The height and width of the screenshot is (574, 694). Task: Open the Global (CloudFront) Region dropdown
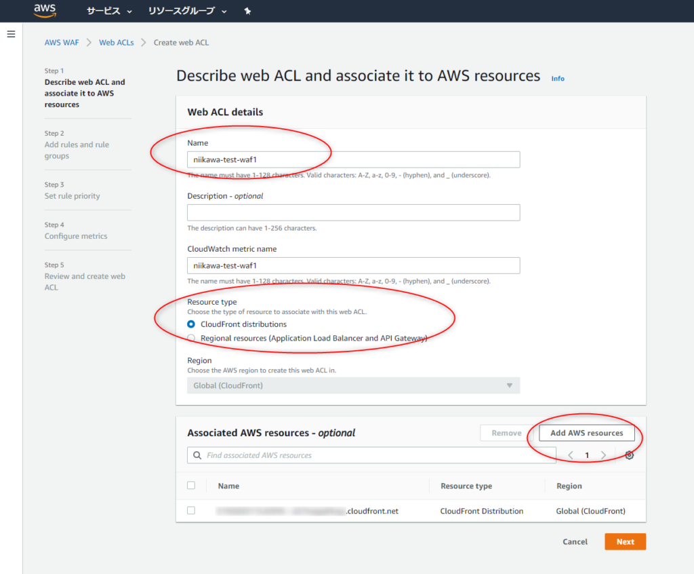click(x=353, y=385)
